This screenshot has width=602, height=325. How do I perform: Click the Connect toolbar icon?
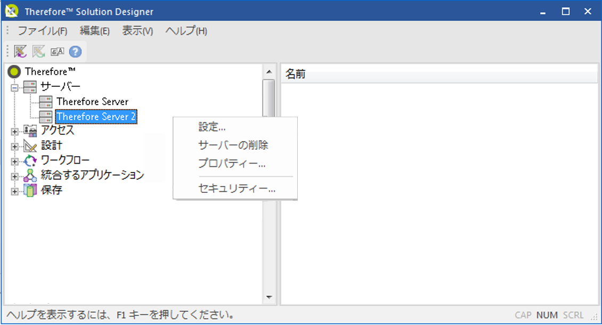click(20, 52)
